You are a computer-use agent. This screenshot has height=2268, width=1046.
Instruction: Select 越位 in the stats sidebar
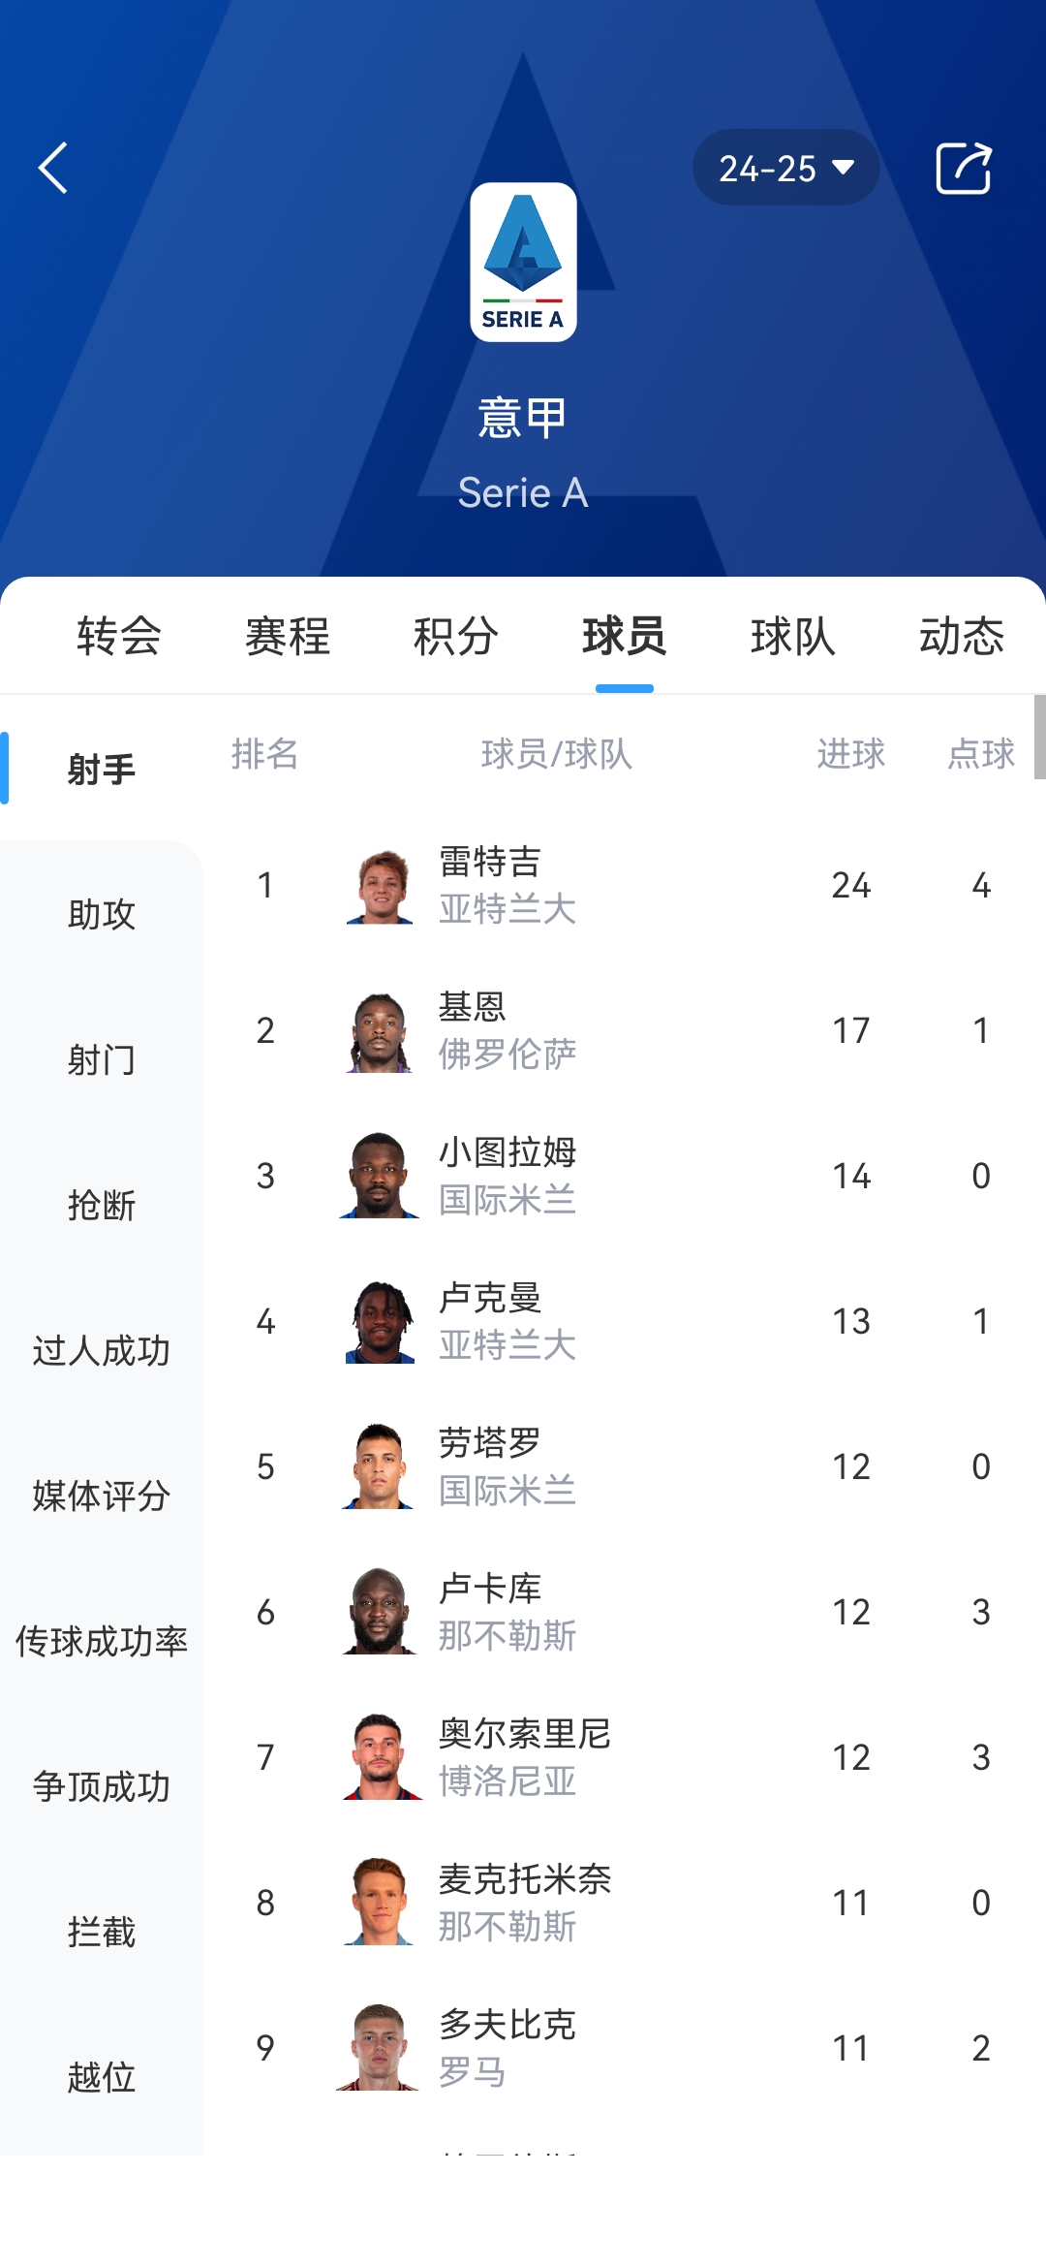(x=102, y=2077)
